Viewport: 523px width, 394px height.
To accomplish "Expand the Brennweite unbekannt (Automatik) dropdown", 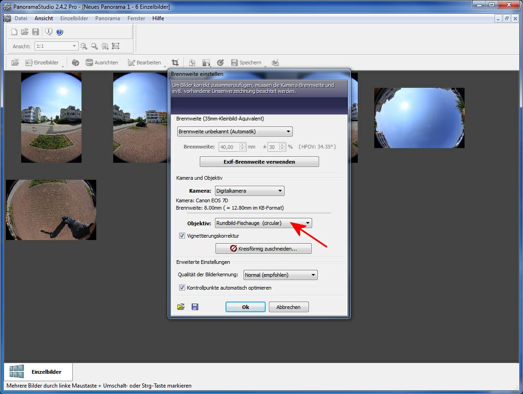I will click(235, 131).
